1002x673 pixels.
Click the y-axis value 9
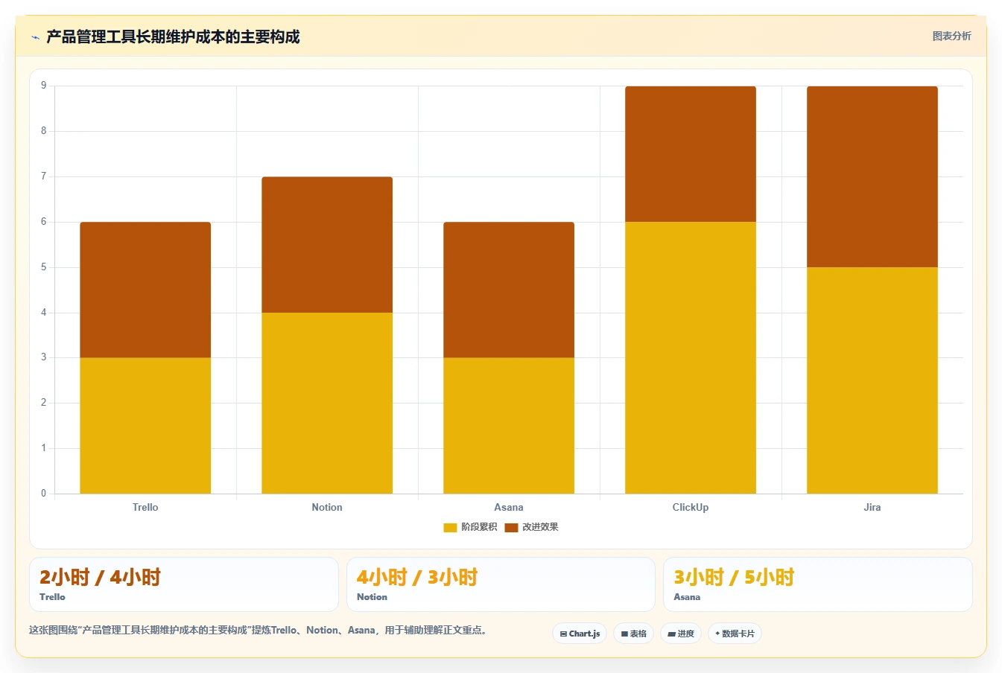pyautogui.click(x=43, y=86)
